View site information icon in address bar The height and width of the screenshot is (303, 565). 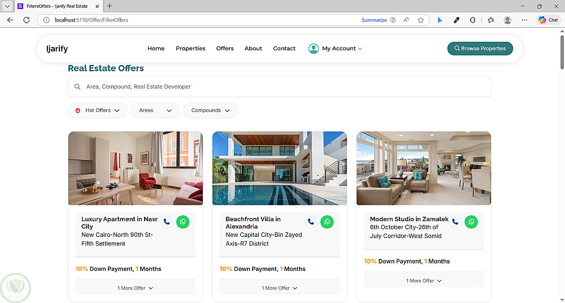46,20
